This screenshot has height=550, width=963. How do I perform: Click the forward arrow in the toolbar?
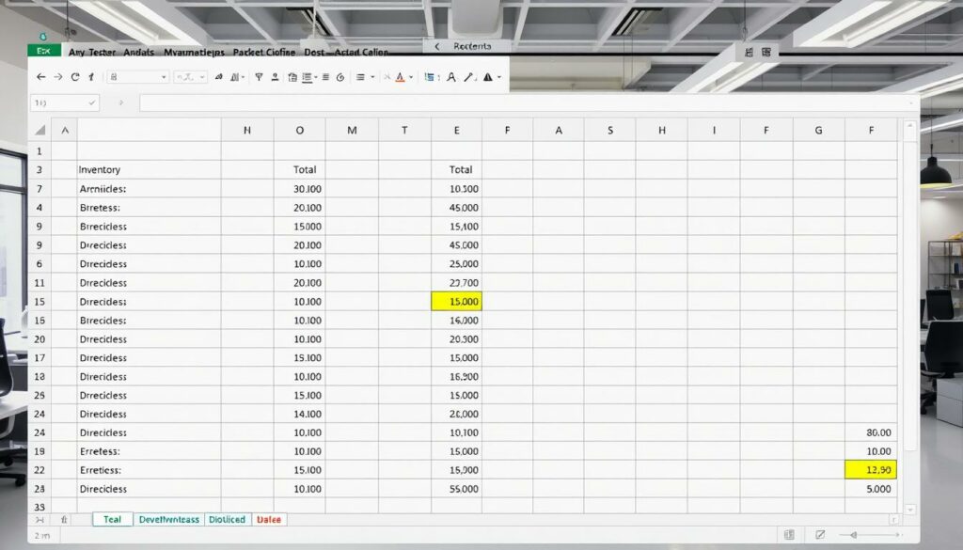[x=57, y=77]
